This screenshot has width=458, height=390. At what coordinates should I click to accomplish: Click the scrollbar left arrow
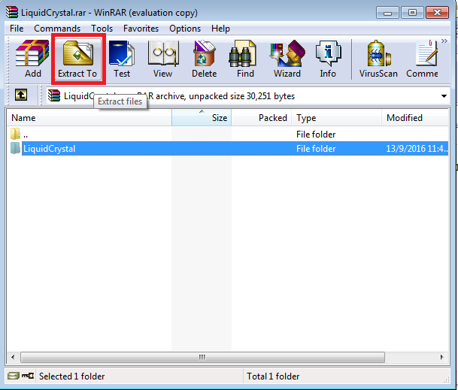[13, 357]
